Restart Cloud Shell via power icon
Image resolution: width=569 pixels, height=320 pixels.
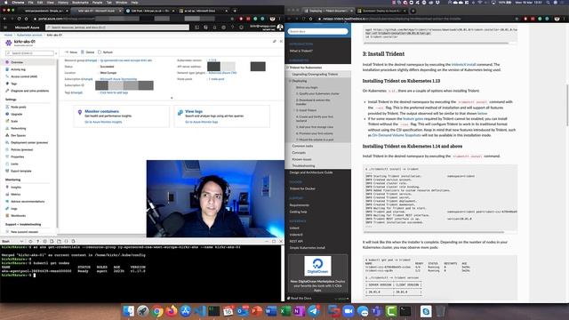[x=30, y=241]
